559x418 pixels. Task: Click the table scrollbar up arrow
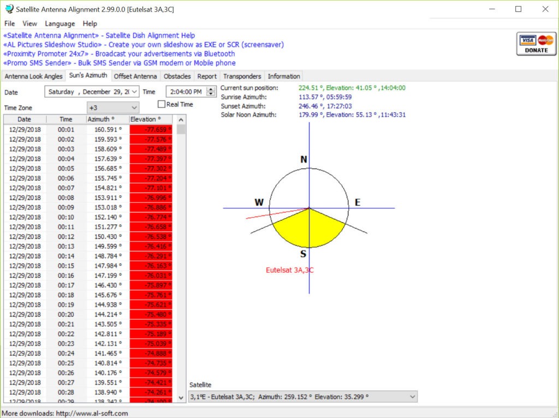[181, 120]
